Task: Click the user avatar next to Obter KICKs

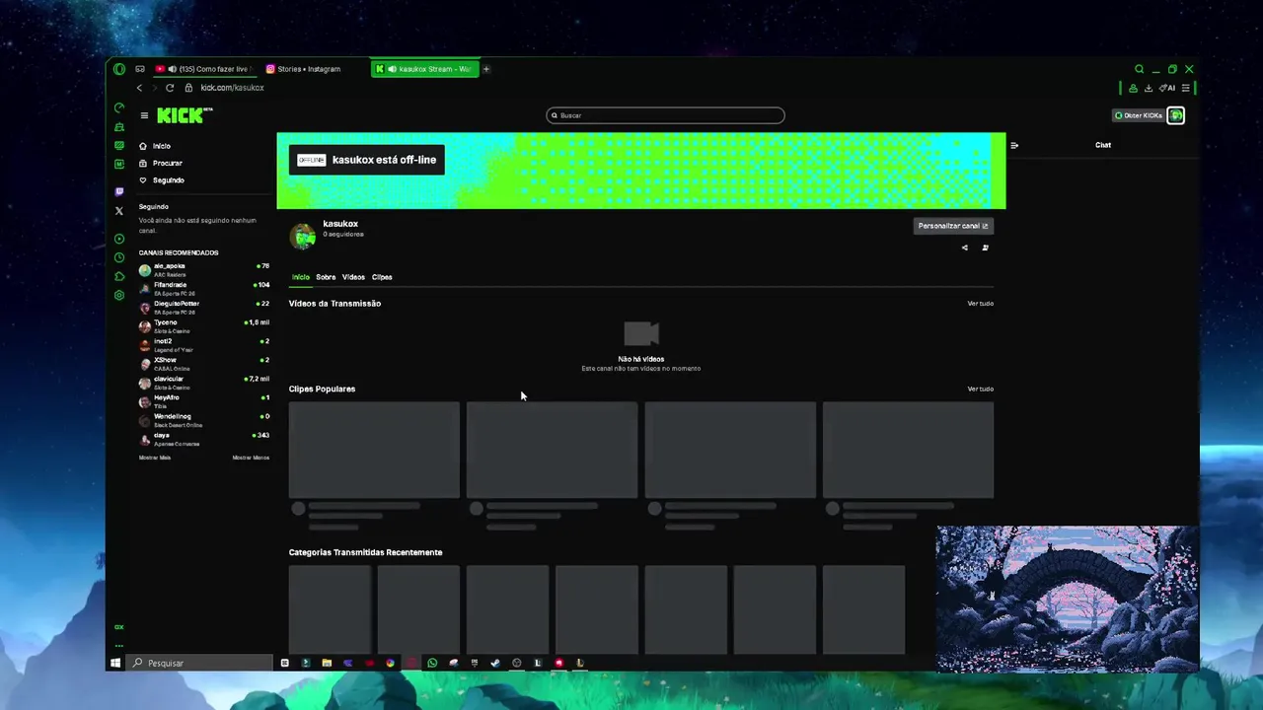Action: [1176, 115]
